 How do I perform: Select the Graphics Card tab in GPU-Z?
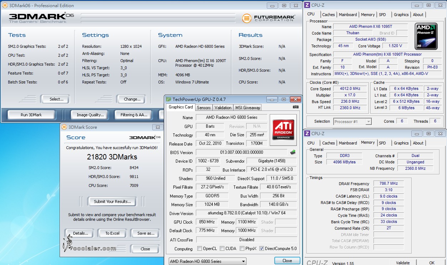181,107
